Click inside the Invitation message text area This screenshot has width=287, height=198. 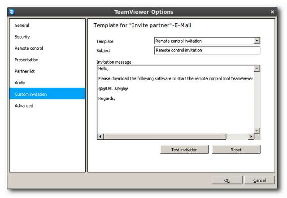pyautogui.click(x=175, y=99)
